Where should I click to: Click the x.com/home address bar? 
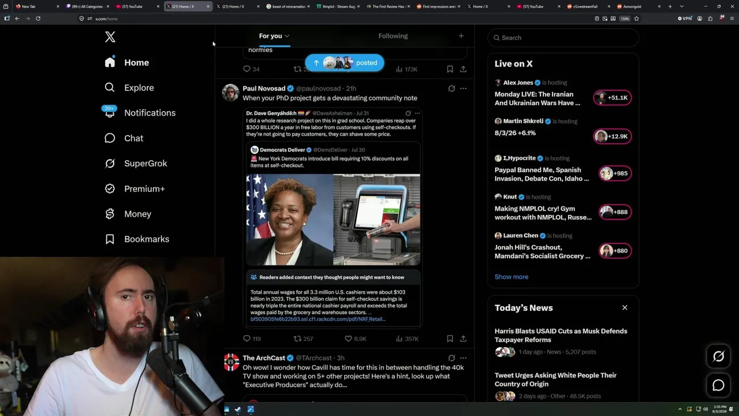point(335,18)
